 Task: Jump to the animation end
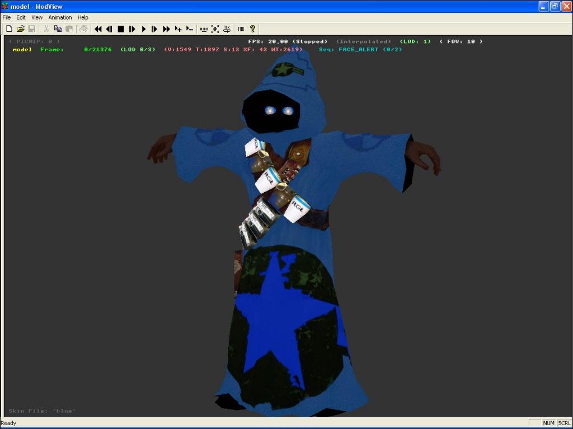[166, 29]
